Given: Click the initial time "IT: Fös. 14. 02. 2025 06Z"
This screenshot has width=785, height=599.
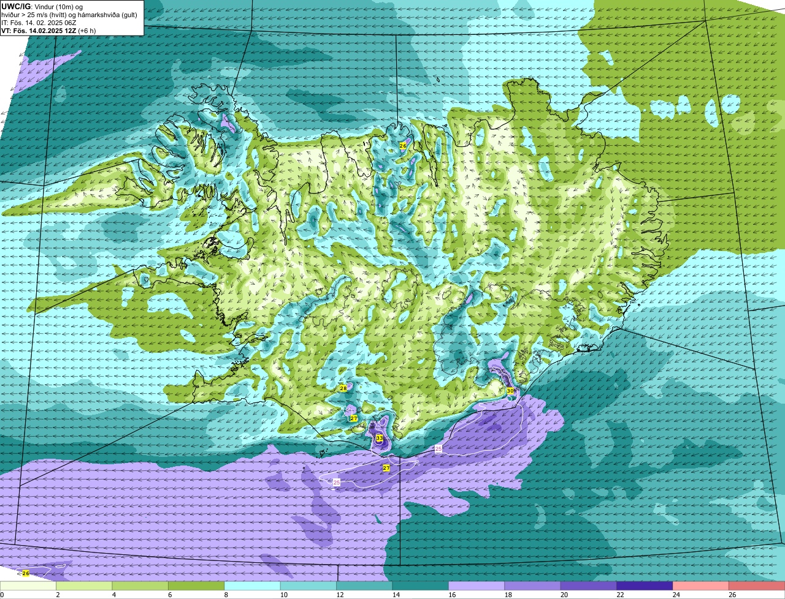Looking at the screenshot, I should 39,23.
